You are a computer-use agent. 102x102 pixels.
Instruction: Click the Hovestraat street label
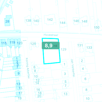[51, 35]
